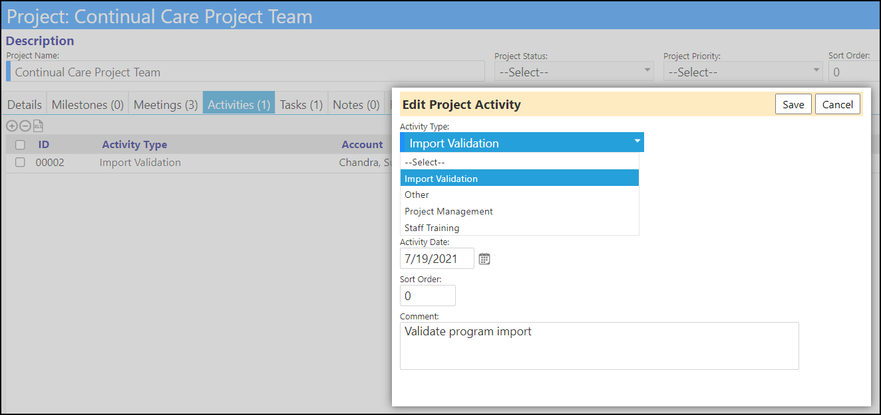Select the Activities (1) tab
The image size is (881, 415).
(239, 104)
